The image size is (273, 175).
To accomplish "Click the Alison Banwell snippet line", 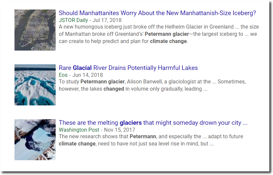I will pyautogui.click(x=152, y=82).
